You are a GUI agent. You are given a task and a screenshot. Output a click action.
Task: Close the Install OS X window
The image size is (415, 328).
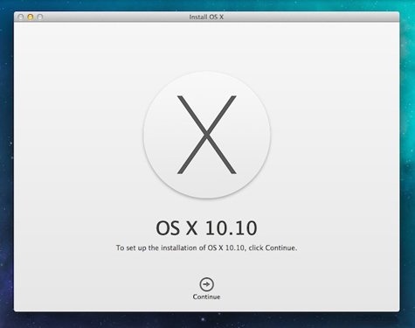click(21, 17)
